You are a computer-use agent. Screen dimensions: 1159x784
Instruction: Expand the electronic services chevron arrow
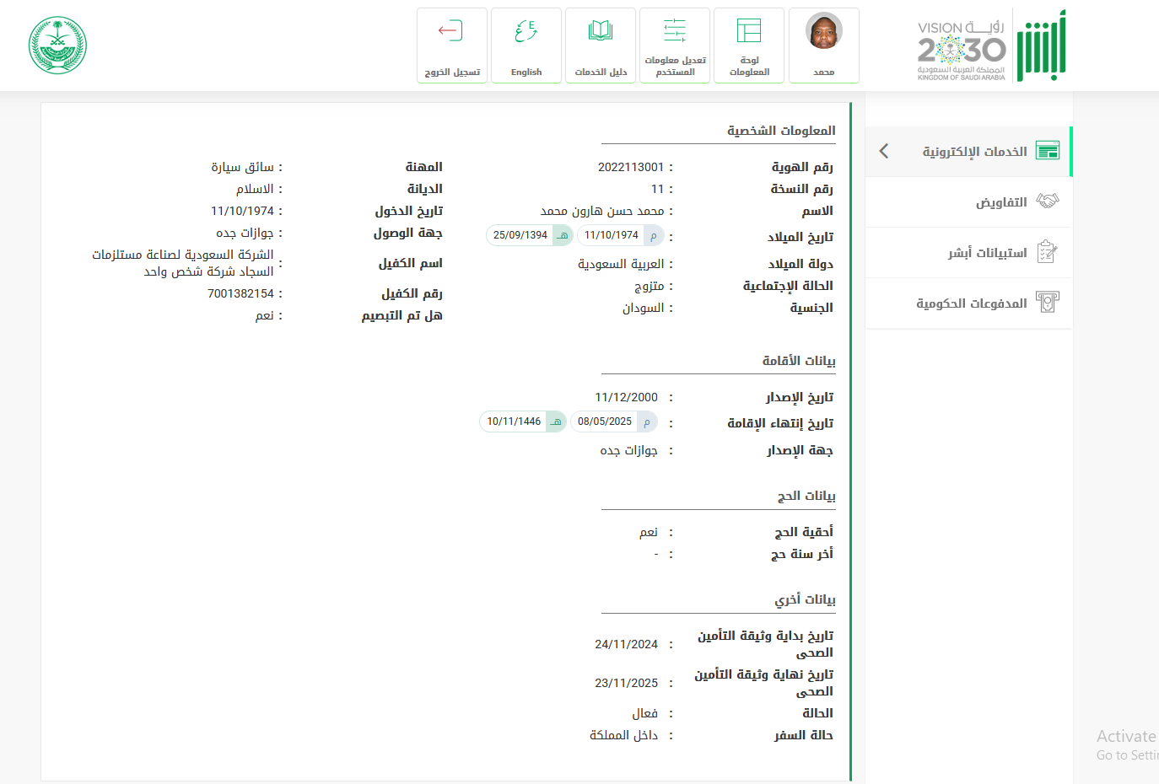(884, 151)
